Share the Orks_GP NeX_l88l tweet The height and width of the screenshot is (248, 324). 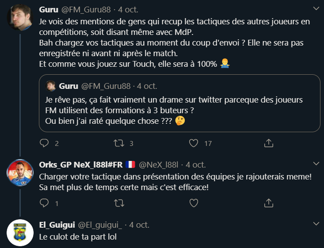coord(268,203)
